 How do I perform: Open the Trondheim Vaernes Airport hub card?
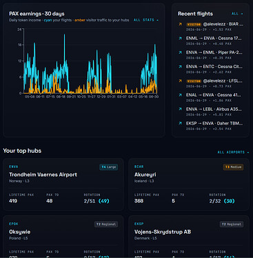coord(63,184)
